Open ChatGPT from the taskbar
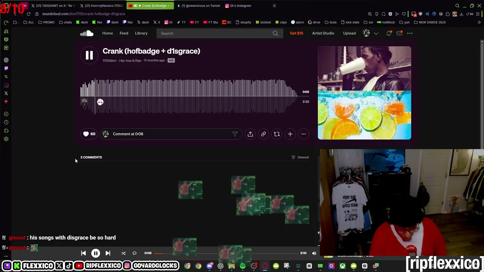Screen dimensions: 484x272 [x=220, y=266]
